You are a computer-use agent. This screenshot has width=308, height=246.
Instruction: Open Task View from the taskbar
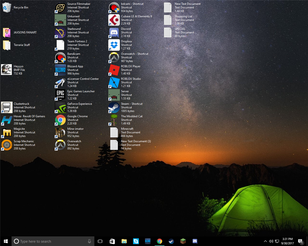click(100, 241)
